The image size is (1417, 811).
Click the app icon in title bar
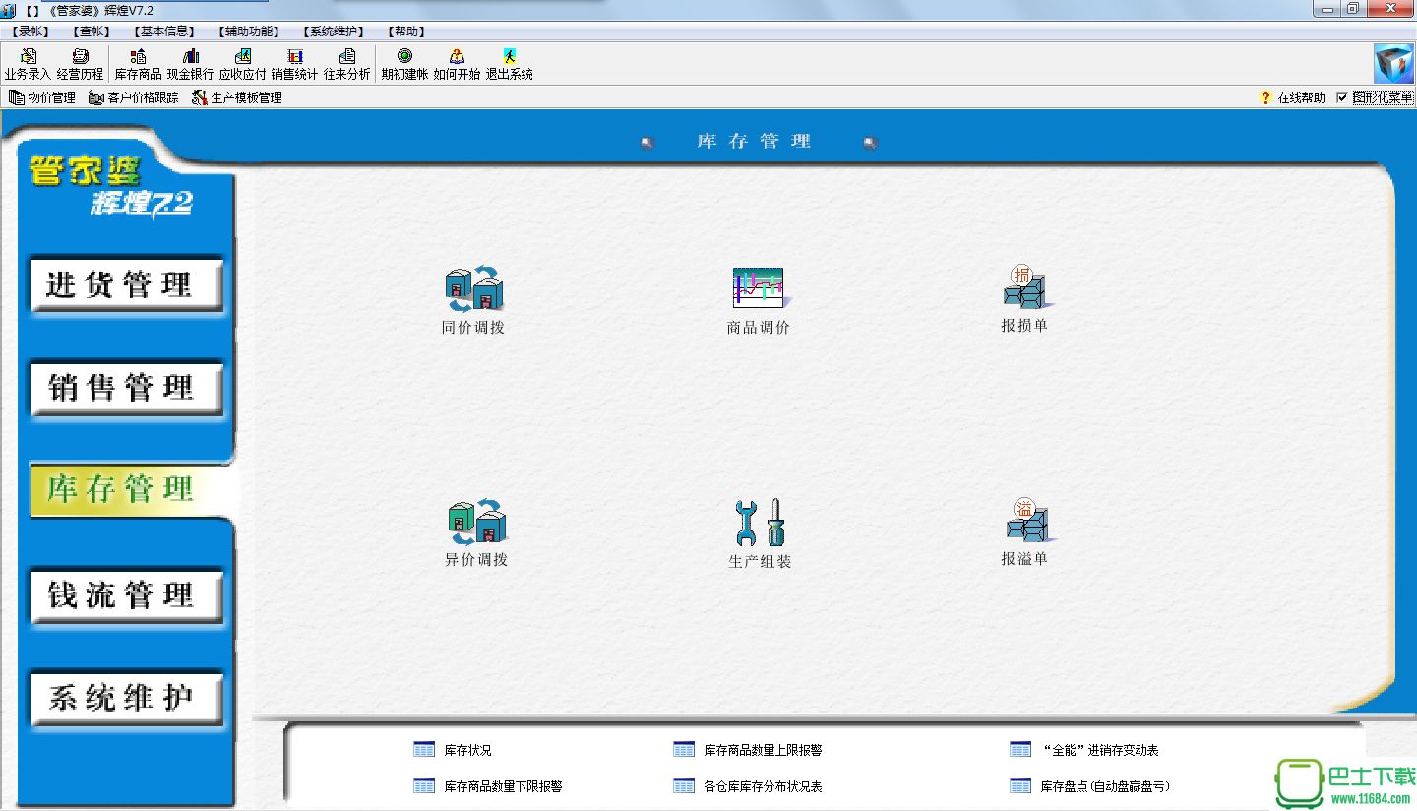coord(9,9)
